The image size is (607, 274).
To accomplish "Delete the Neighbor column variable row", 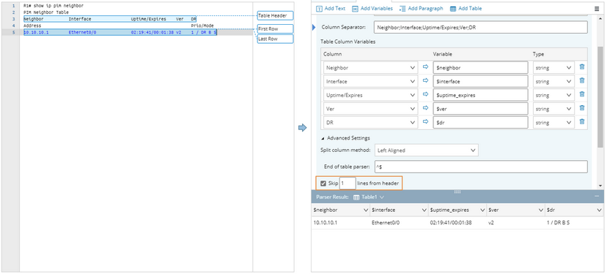I will (581, 67).
